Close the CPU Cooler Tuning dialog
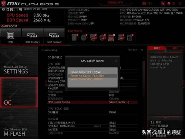 [116, 61]
